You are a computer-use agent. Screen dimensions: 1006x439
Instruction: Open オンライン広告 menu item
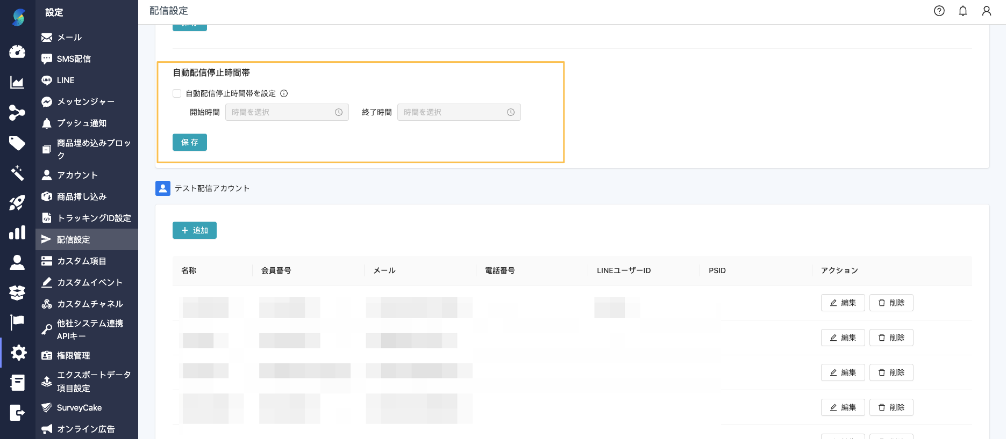[x=87, y=429]
